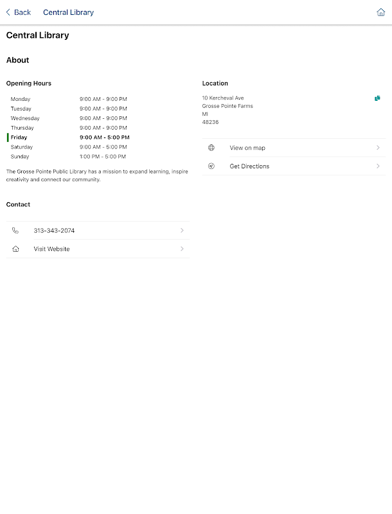Click the 10 Kercheval Ave address line
392x514 pixels.
click(223, 98)
